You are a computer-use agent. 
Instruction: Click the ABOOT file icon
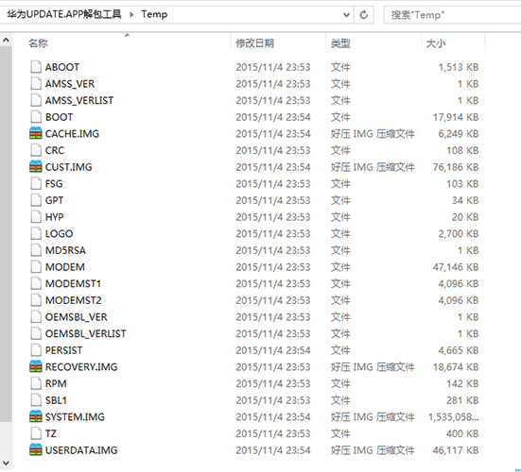point(36,67)
